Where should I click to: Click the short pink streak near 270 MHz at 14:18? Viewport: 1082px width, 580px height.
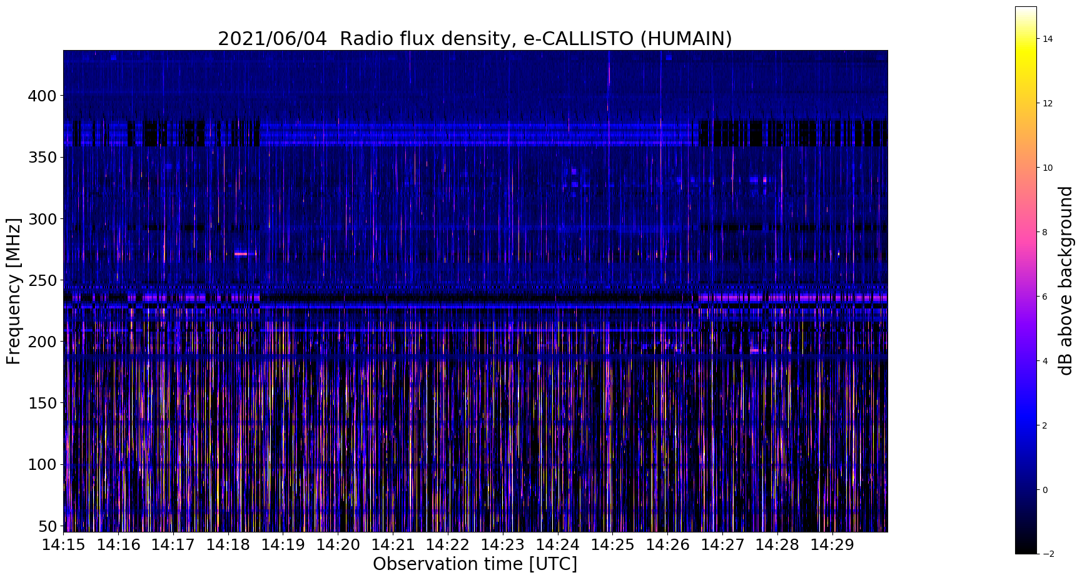241,254
